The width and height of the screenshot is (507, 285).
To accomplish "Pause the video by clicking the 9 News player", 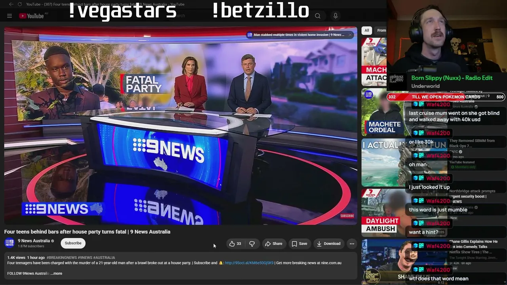I will pyautogui.click(x=181, y=126).
